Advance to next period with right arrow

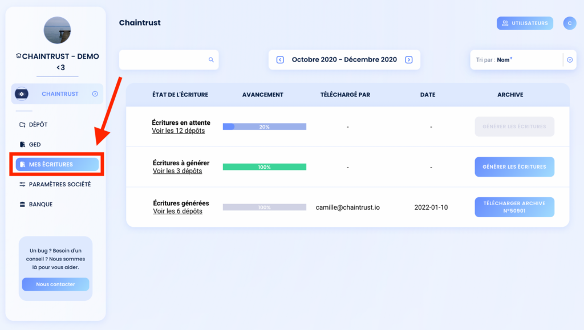coord(408,59)
